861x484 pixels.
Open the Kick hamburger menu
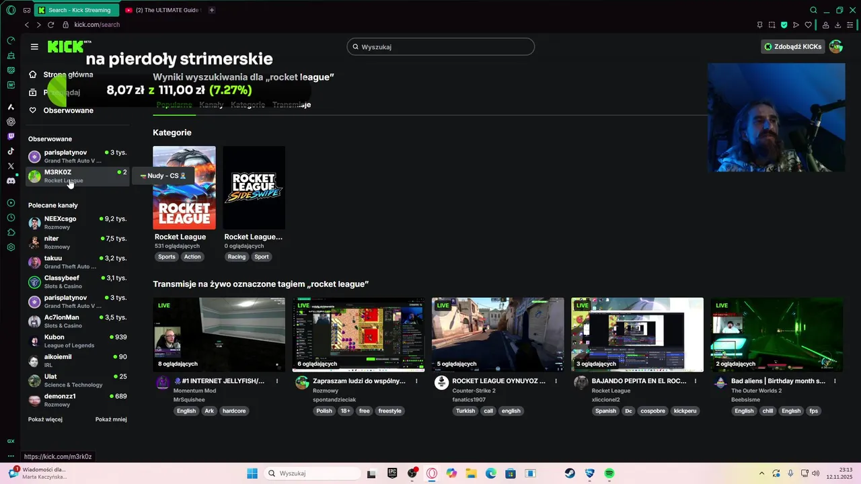coord(34,46)
